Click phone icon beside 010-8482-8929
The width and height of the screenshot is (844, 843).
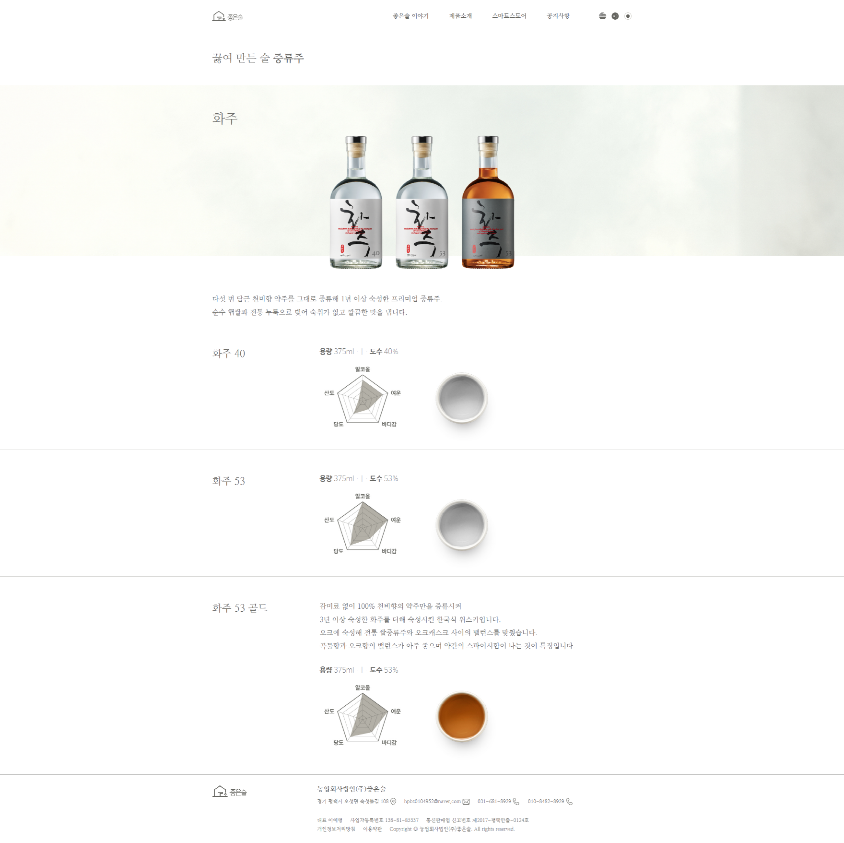pos(569,801)
